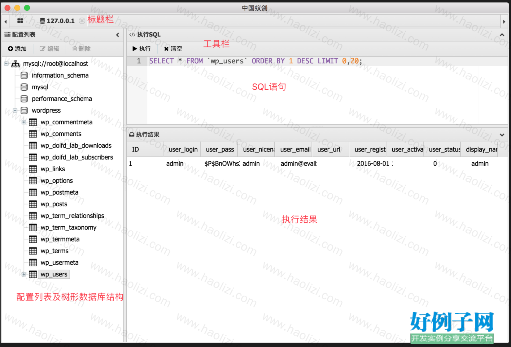This screenshot has height=347, width=511.
Task: Click the wp_term_taxonomy table icon
Action: tap(33, 228)
